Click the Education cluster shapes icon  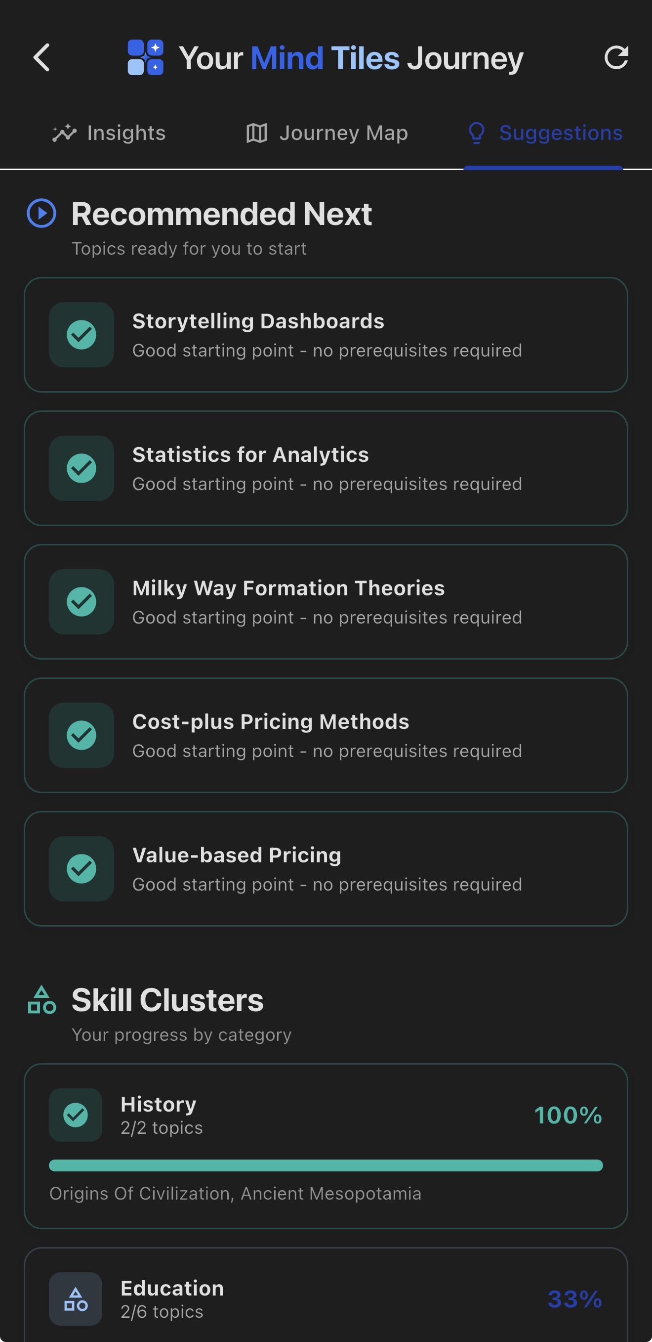click(76, 1299)
